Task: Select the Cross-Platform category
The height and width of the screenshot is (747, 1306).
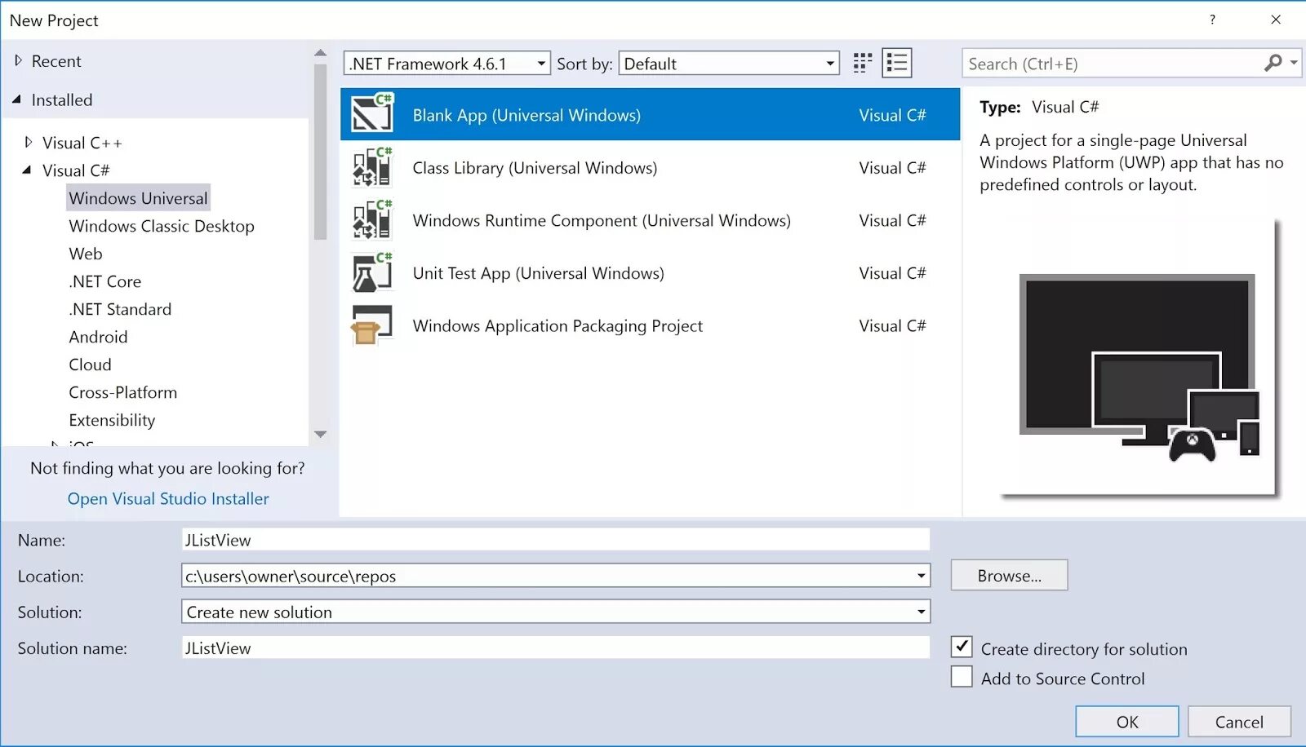Action: pyautogui.click(x=122, y=392)
